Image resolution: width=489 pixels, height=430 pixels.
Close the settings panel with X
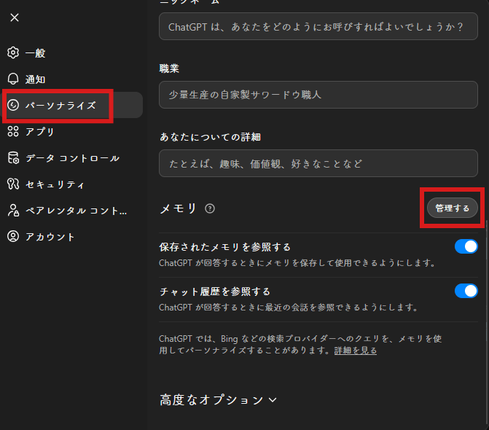(15, 17)
